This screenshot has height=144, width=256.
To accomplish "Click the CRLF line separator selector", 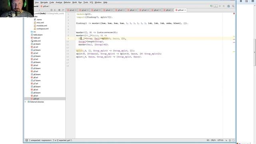I will coord(213,140).
